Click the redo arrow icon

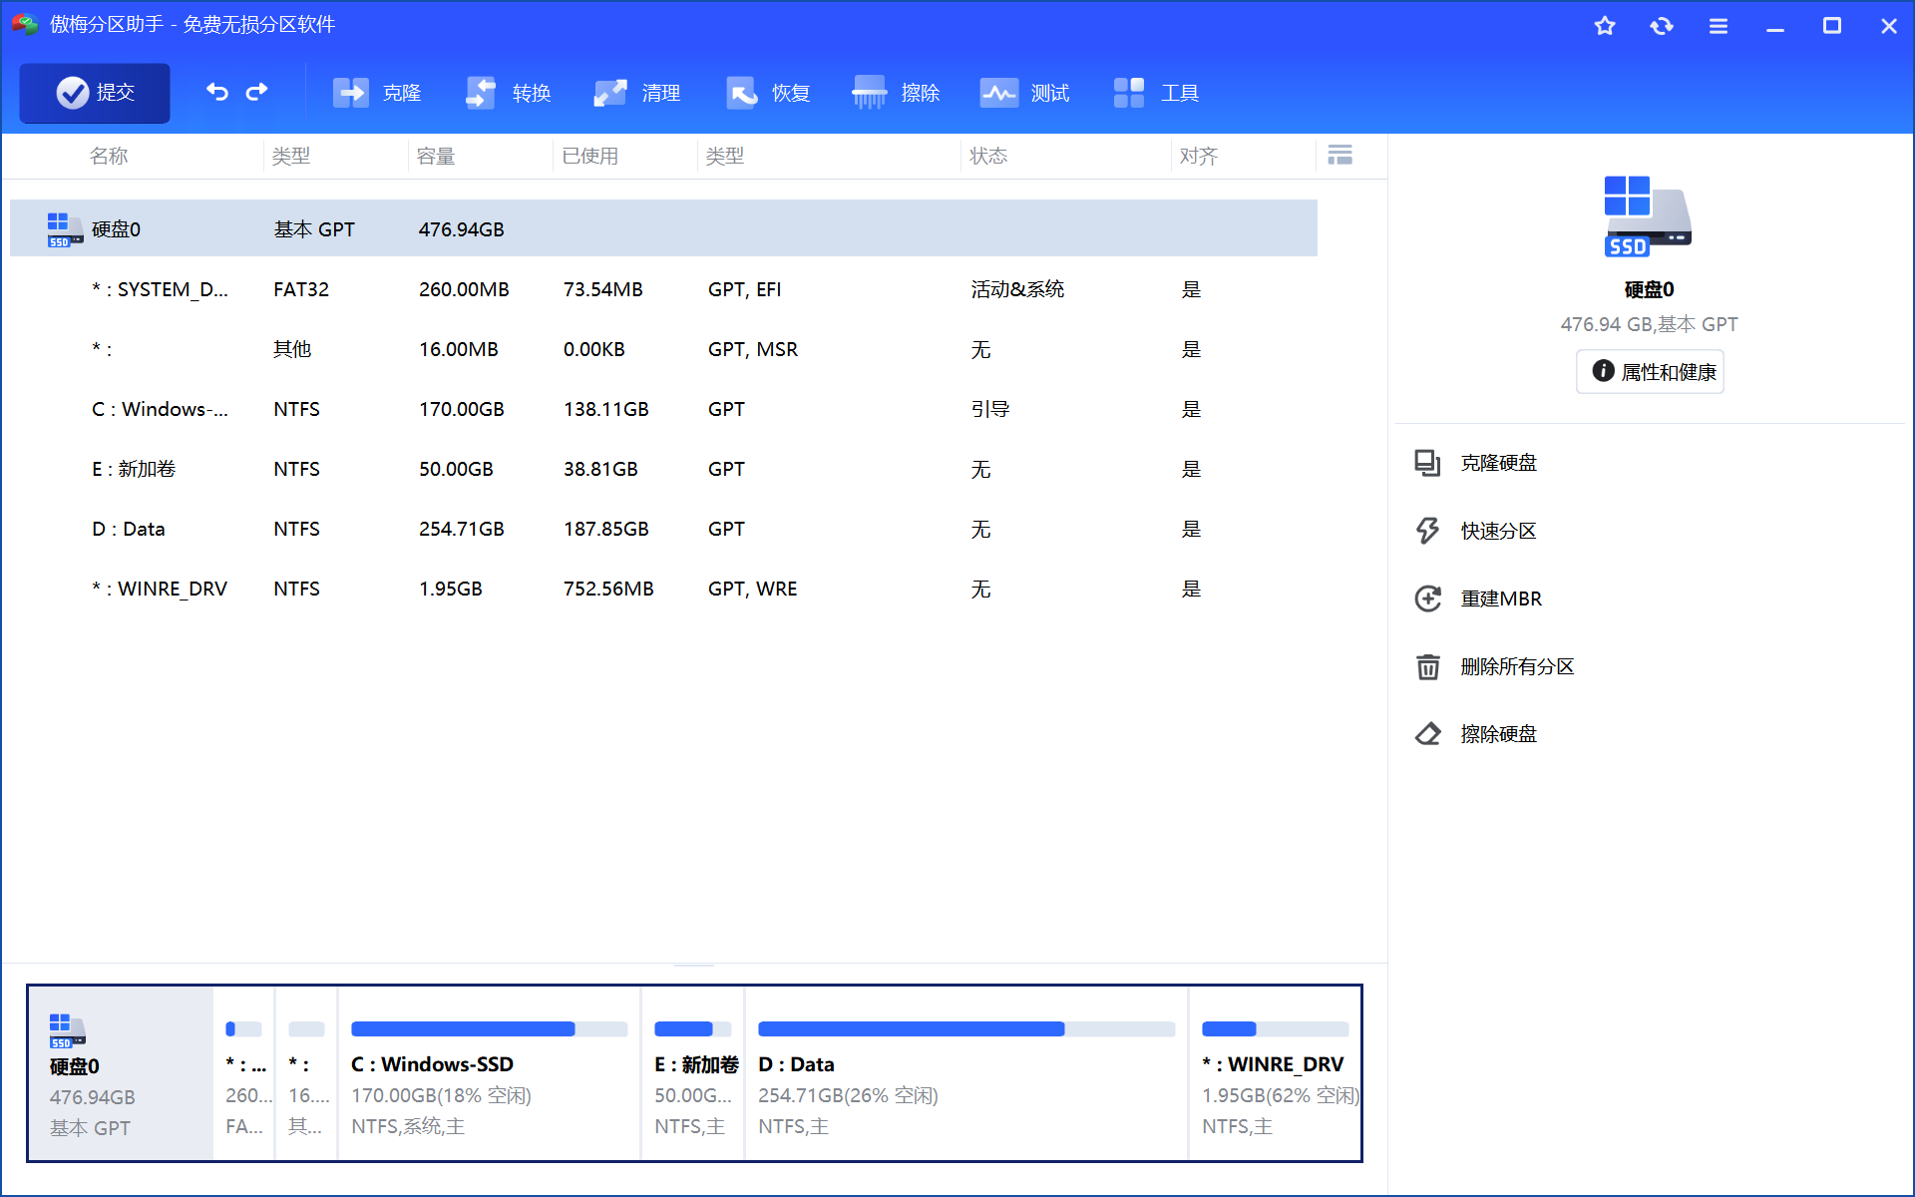coord(257,93)
